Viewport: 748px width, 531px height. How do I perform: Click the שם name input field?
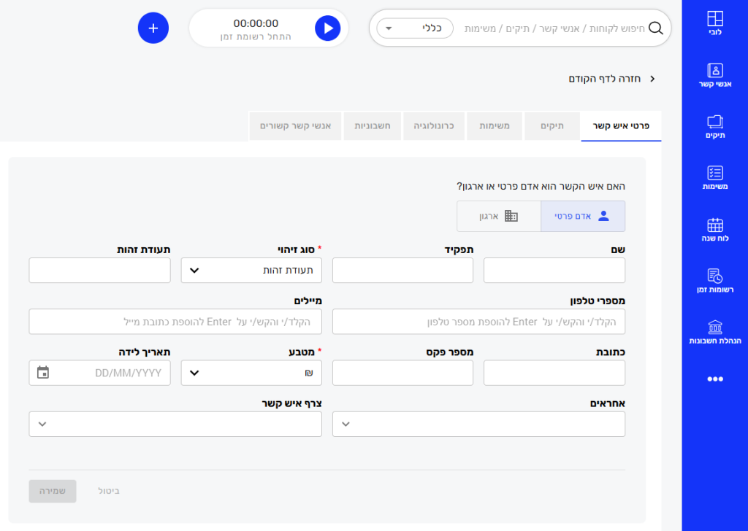point(554,270)
